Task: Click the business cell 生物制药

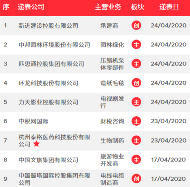Action: click(112, 141)
